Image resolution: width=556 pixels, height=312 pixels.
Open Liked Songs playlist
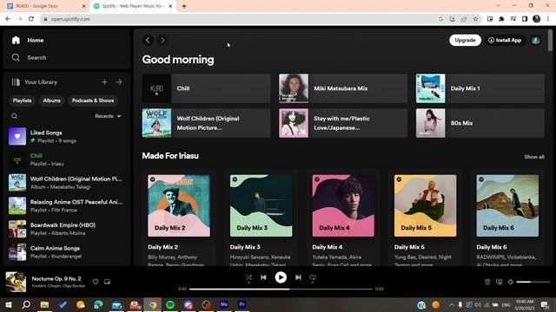click(x=66, y=137)
